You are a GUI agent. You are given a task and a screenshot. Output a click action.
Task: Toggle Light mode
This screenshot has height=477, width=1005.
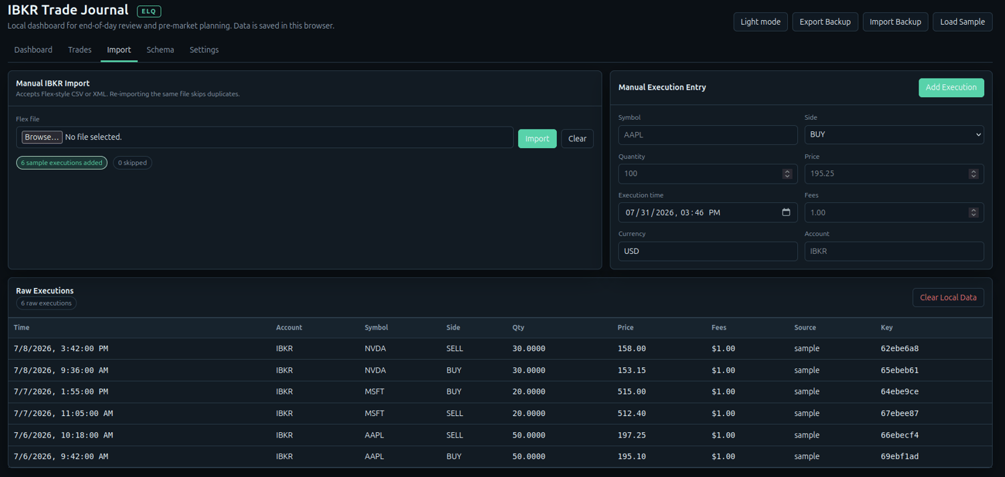click(x=760, y=21)
